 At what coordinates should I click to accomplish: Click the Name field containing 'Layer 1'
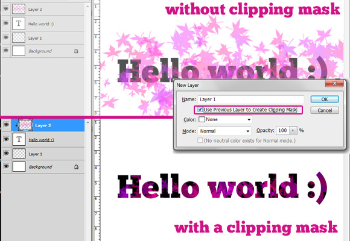coord(250,99)
